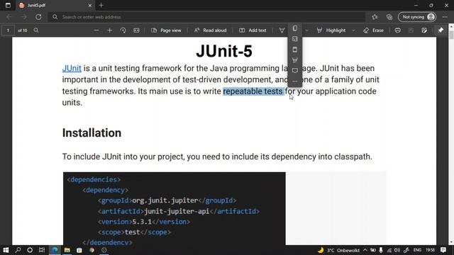
Task: Open more options in selection popup
Action: click(295, 81)
